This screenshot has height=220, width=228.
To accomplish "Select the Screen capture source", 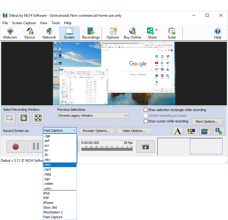I will coord(69,33).
